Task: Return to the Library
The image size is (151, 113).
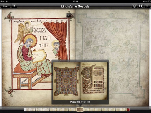Action: click(5, 6)
